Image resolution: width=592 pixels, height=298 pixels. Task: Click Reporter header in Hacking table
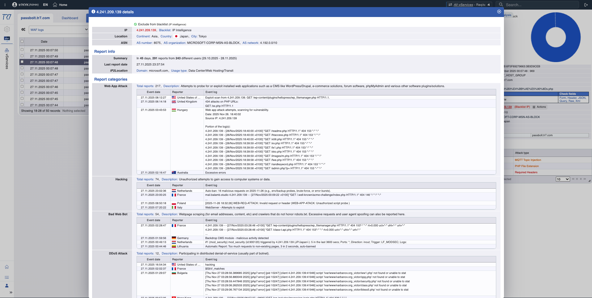tap(187, 185)
